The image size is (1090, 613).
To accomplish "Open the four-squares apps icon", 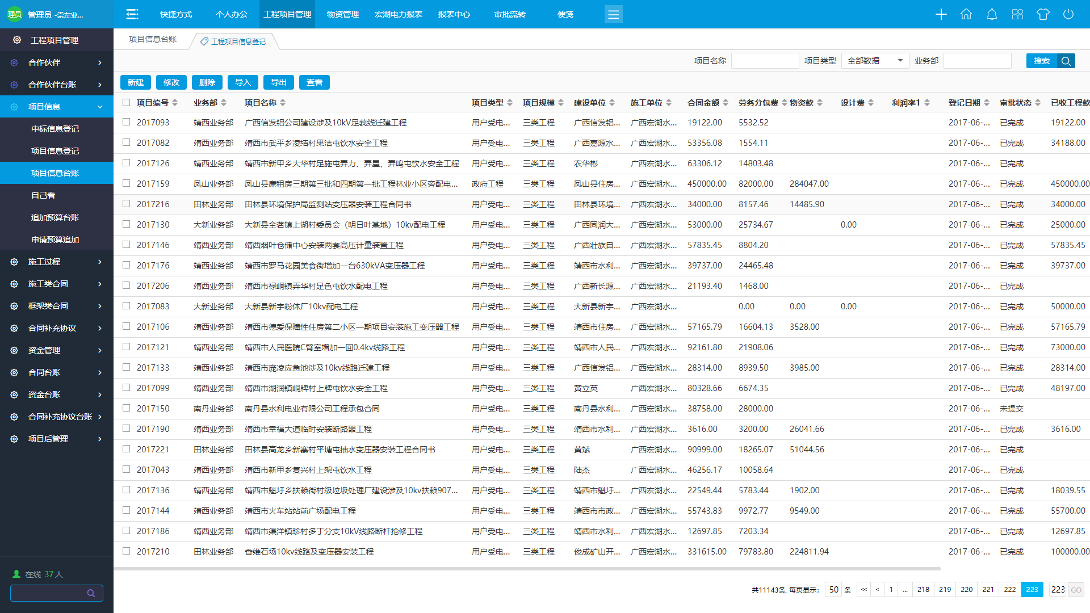I will (x=1017, y=14).
